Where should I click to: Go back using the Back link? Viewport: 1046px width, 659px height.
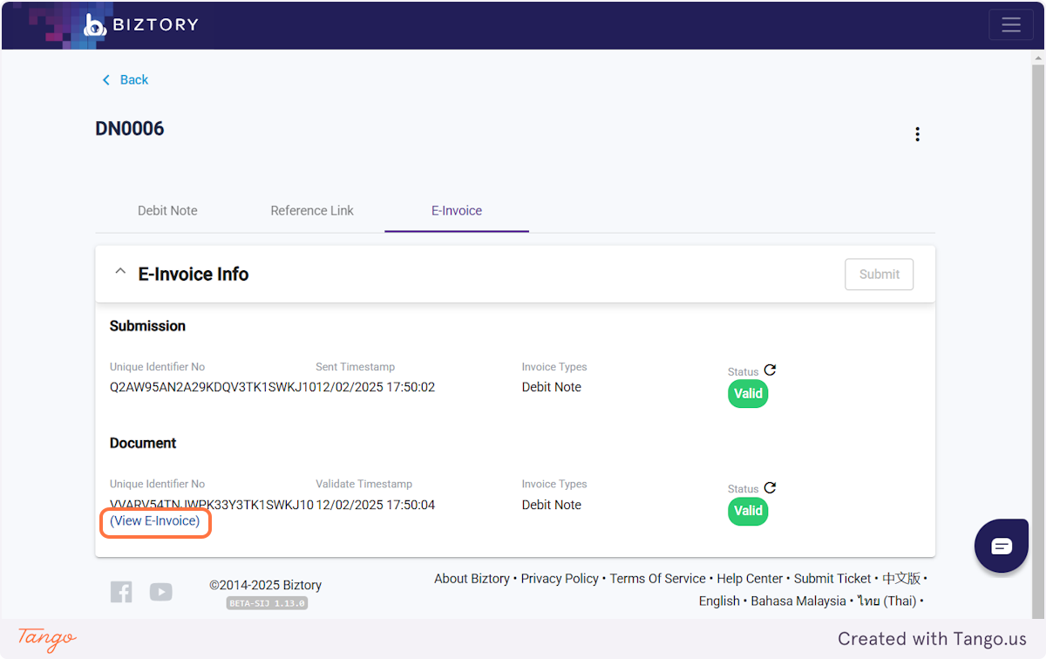(125, 79)
